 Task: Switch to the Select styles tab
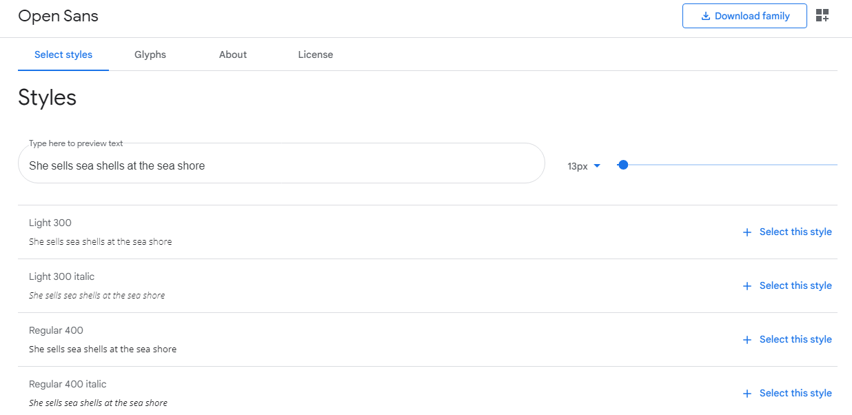pyautogui.click(x=63, y=54)
